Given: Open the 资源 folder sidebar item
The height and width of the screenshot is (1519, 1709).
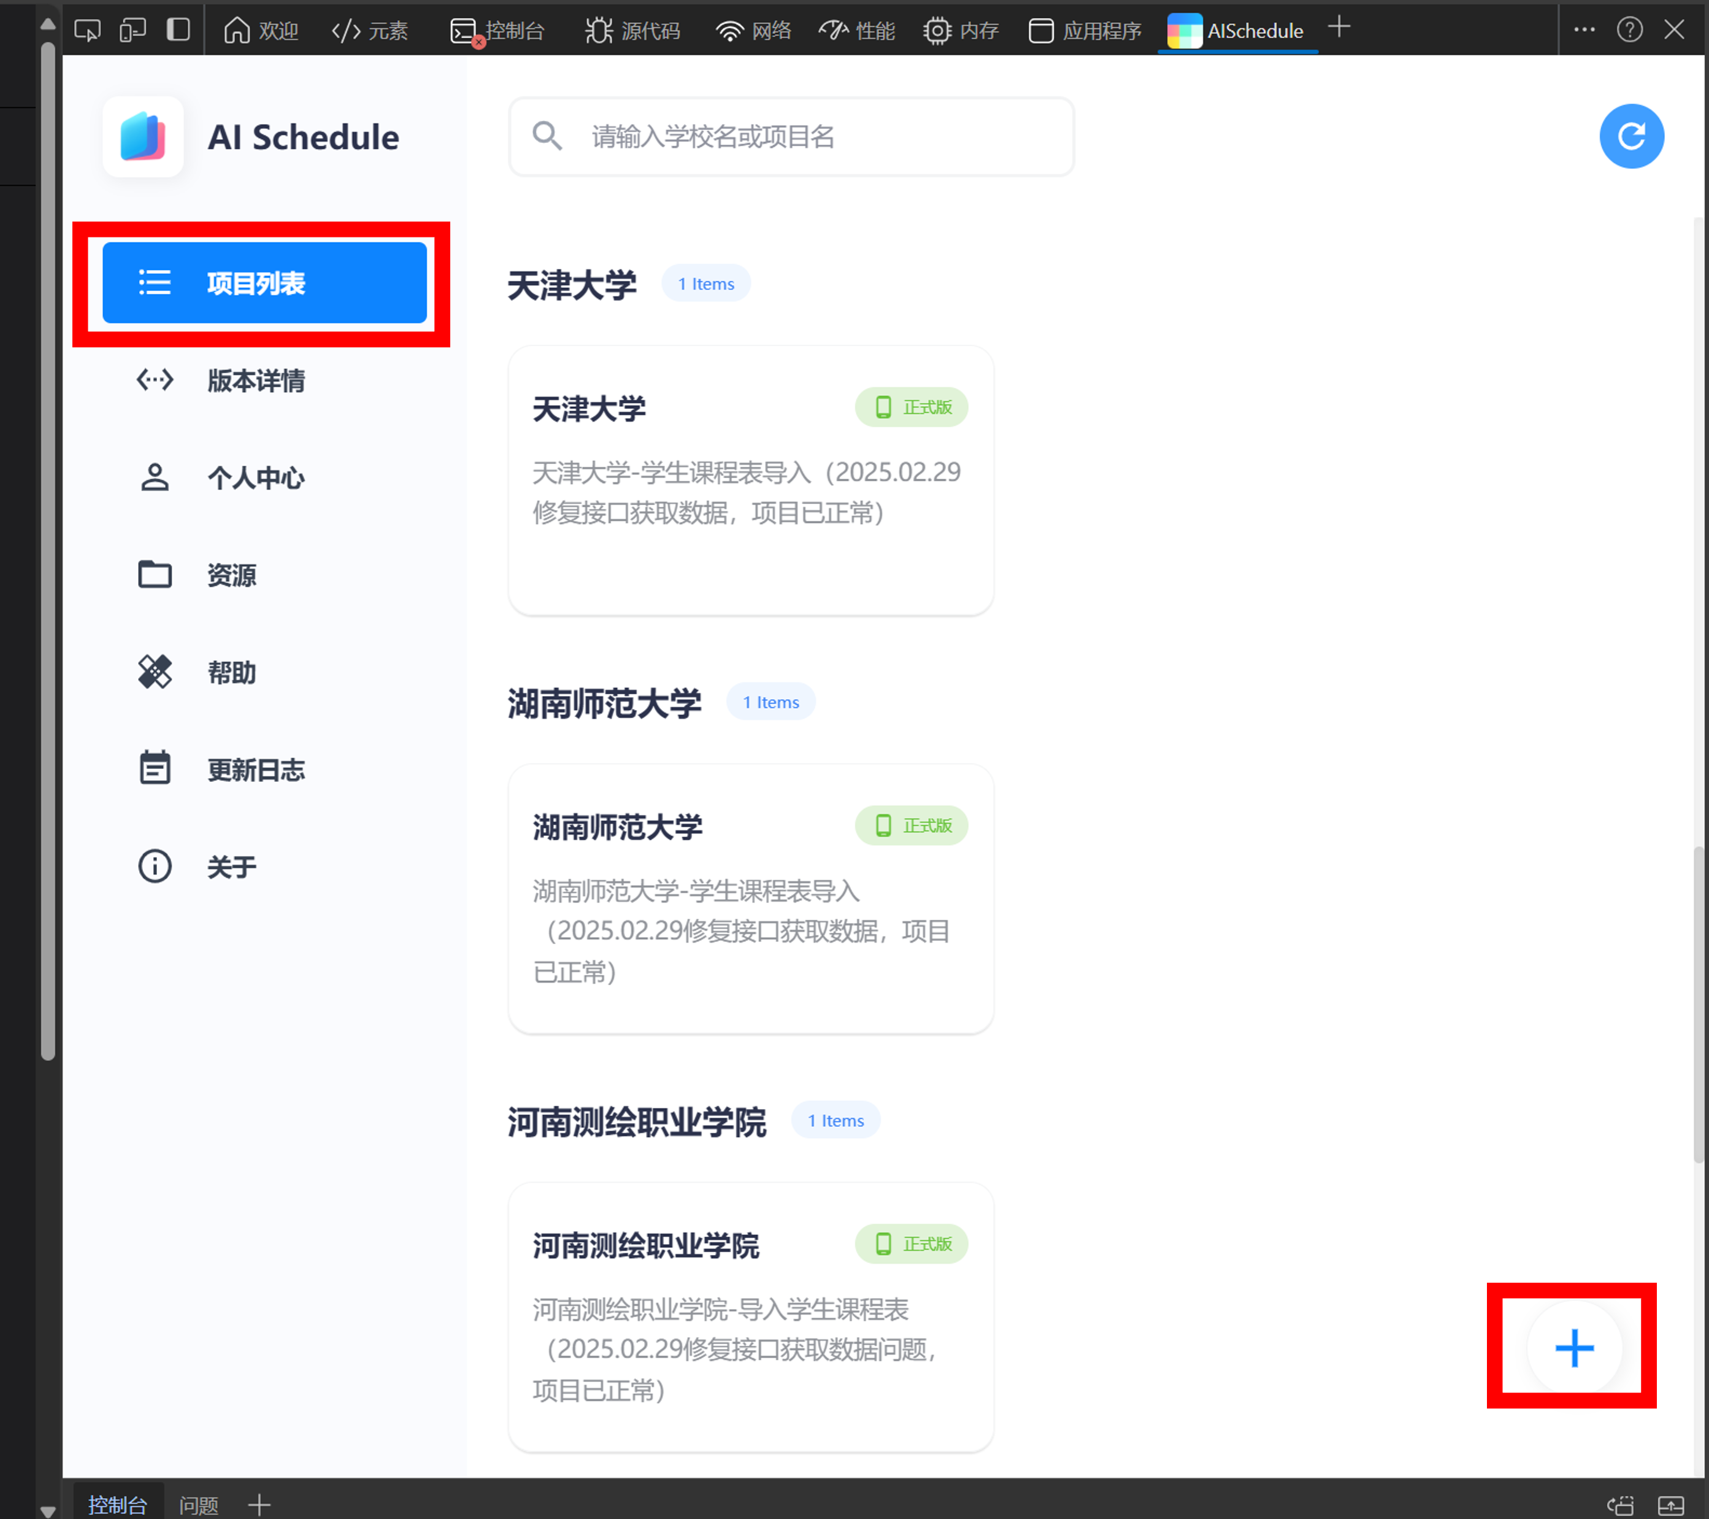Looking at the screenshot, I should click(x=232, y=576).
